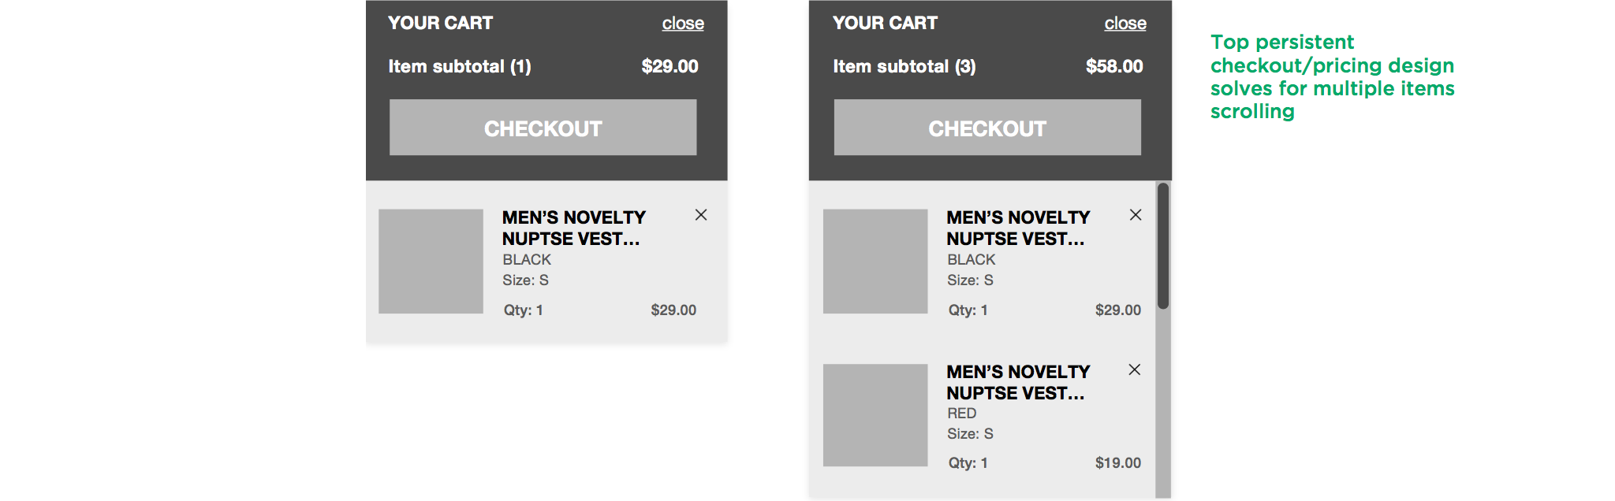1615x501 pixels.
Task: Click vest title in the single-item cart
Action: coord(574,228)
